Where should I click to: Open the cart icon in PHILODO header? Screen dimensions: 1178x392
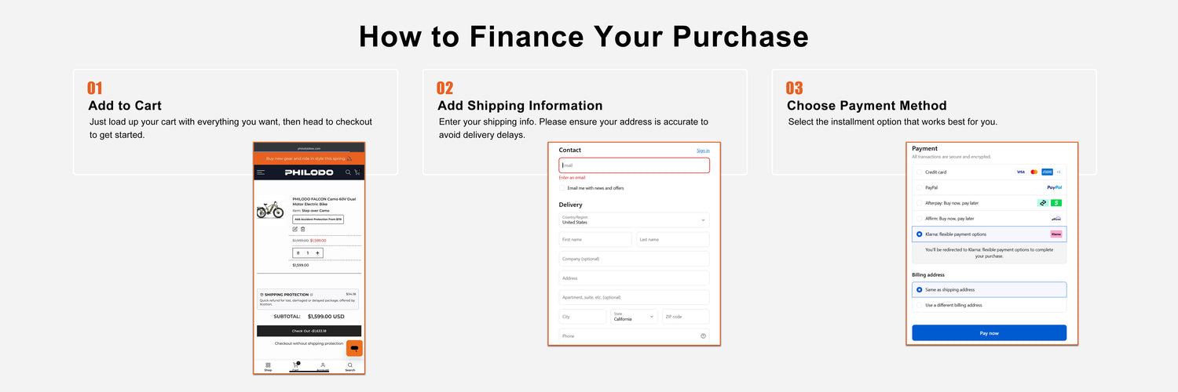357,172
